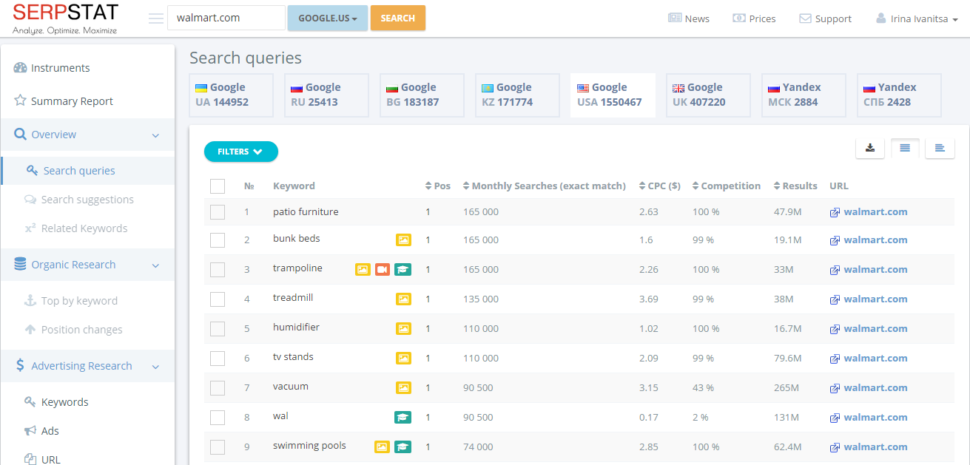The image size is (970, 465).
Task: Click the SERPSTAT logo
Action: pos(66,18)
